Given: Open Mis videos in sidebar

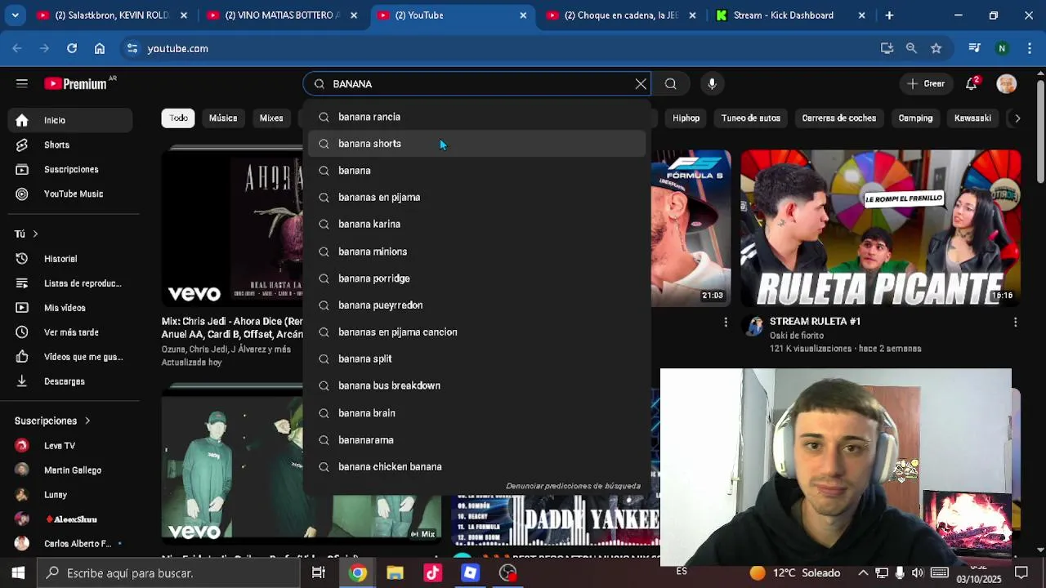Looking at the screenshot, I should pyautogui.click(x=71, y=308).
